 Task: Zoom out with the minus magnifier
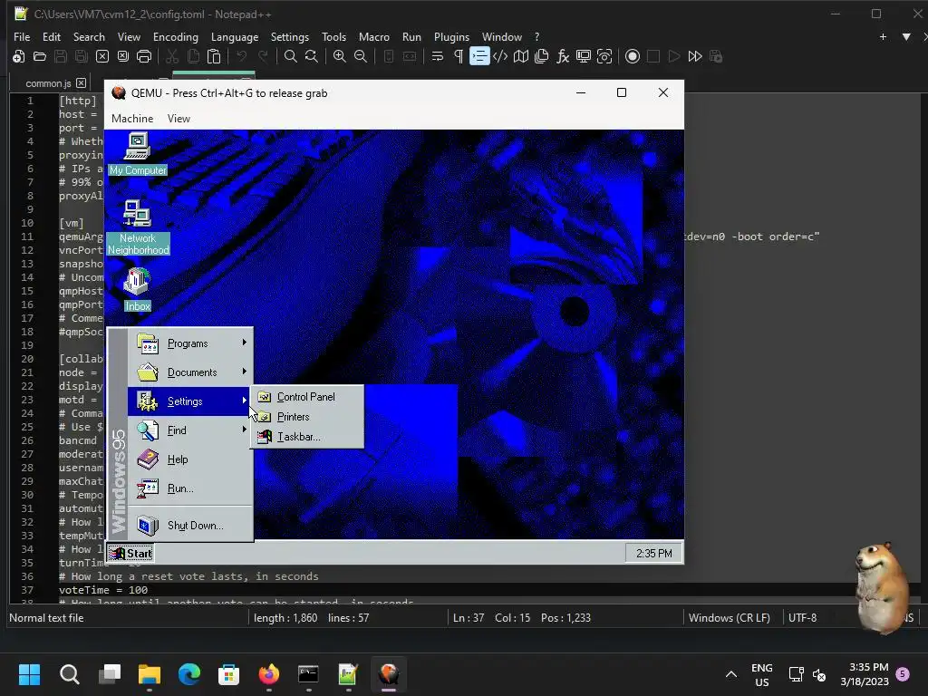click(x=361, y=56)
